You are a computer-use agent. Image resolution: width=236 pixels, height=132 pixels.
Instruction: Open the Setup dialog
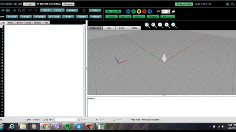tap(95, 10)
